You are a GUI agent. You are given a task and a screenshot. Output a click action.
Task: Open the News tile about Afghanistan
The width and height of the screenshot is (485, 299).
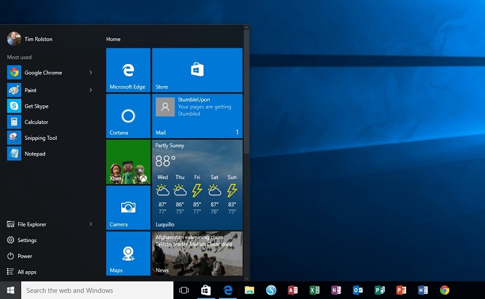coord(198,254)
